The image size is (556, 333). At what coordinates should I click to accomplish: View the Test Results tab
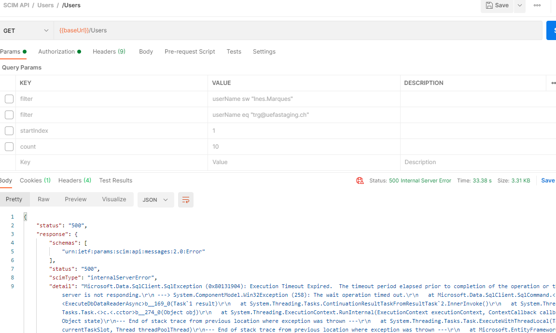point(115,180)
